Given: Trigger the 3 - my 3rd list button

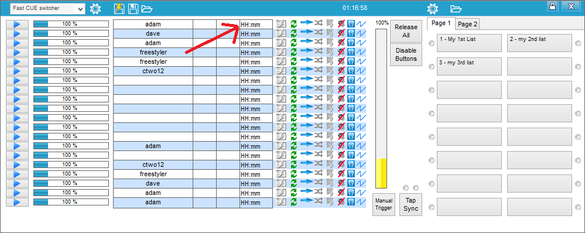Looking at the screenshot, I should [469, 66].
